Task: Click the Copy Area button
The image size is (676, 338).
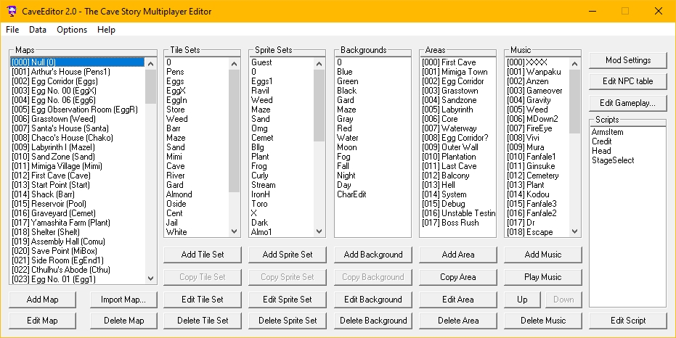Action: point(458,277)
